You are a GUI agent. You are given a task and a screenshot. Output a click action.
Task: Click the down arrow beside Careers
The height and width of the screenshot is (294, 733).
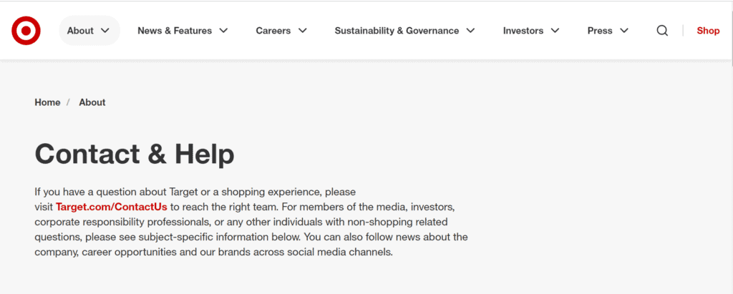click(x=303, y=30)
